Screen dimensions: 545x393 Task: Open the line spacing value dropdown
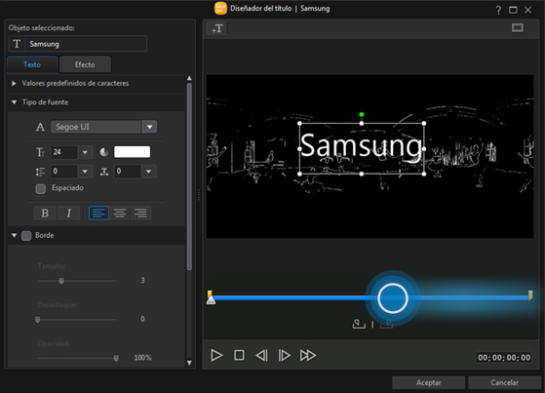point(85,172)
